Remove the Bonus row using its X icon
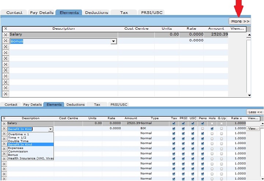The width and height of the screenshot is (264, 181). pos(5,41)
